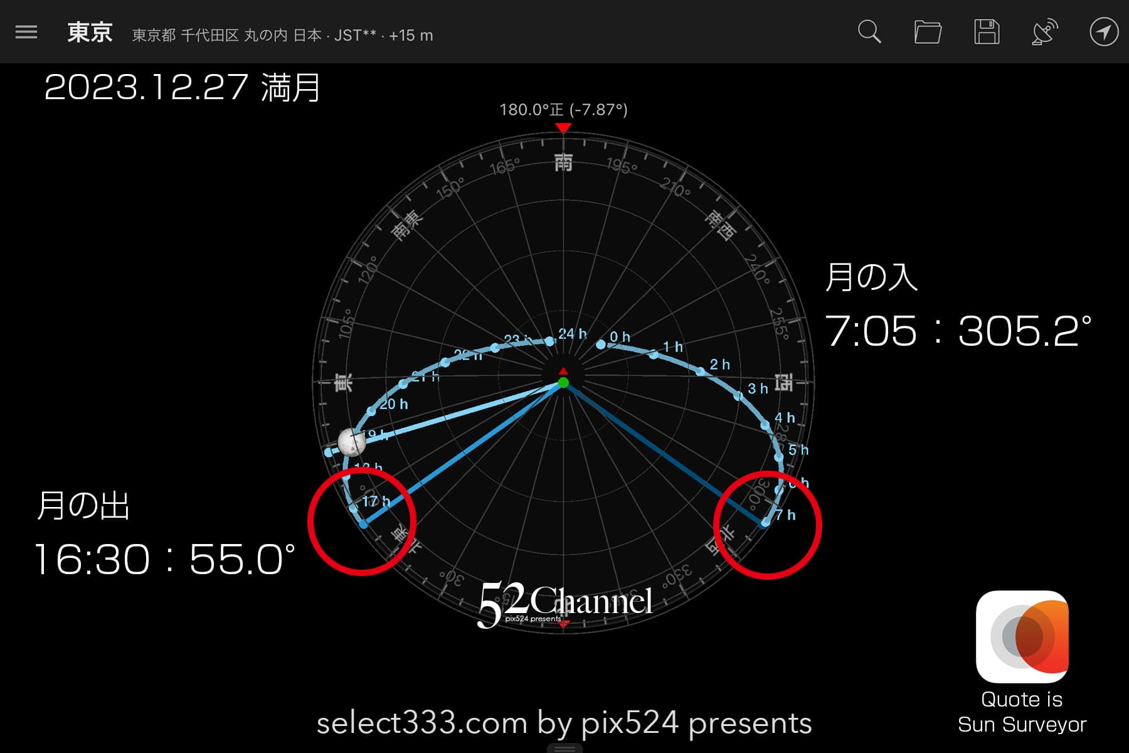Tap the moonrise endpoint dot at 55°
This screenshot has width=1129, height=753.
pyautogui.click(x=363, y=523)
